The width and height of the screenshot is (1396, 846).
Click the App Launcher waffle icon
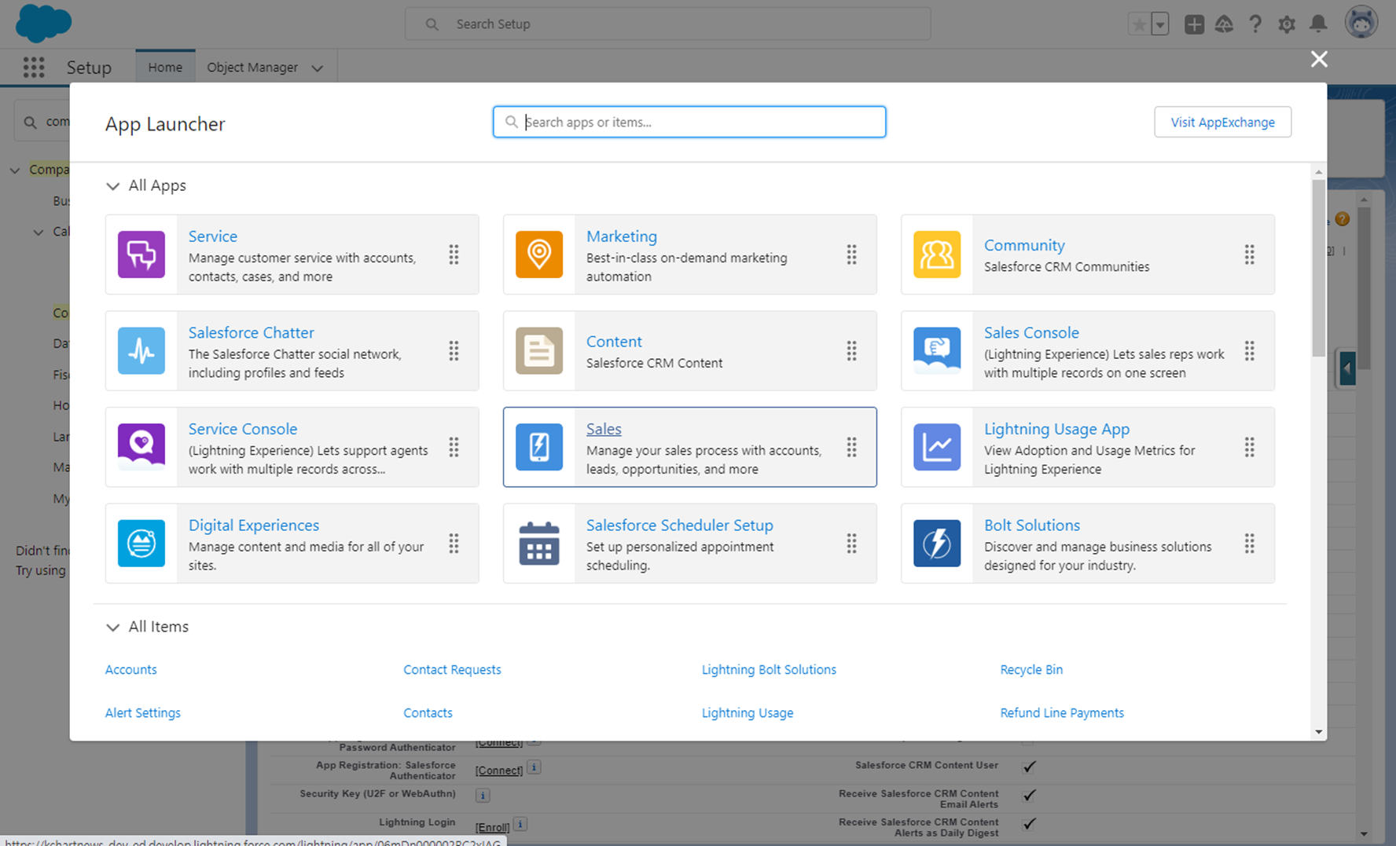34,68
